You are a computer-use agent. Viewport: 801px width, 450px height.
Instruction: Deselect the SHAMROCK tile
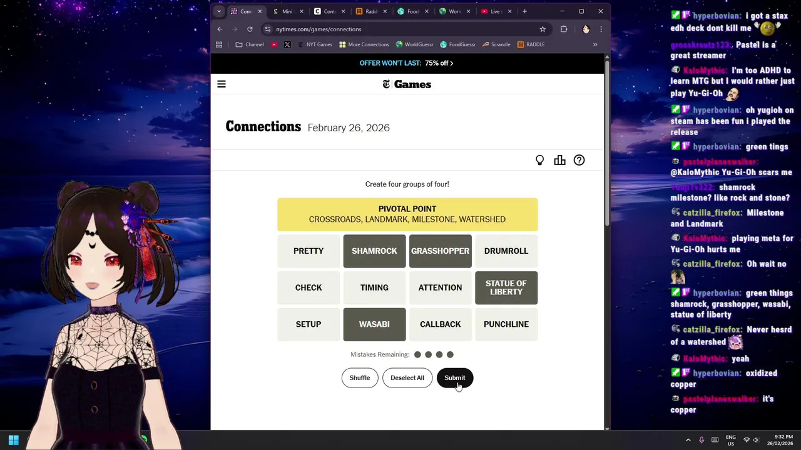374,251
